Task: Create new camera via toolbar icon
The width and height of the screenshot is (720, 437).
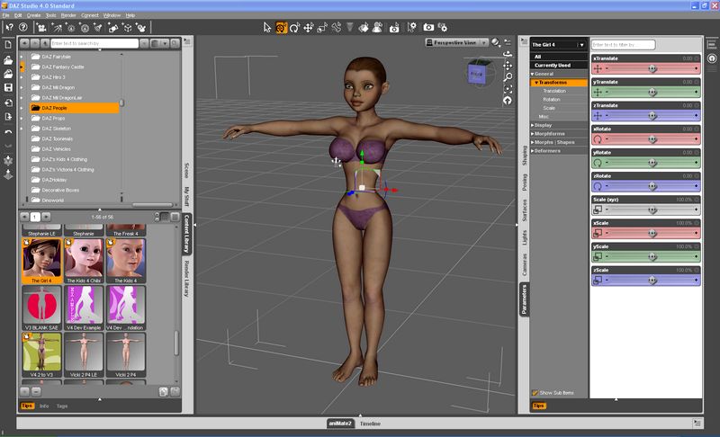Action: (x=41, y=28)
